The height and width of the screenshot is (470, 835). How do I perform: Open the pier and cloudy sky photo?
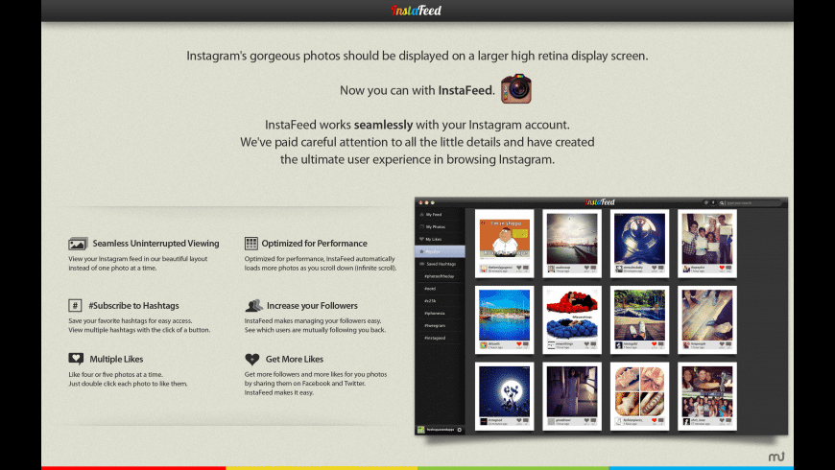pos(572,239)
